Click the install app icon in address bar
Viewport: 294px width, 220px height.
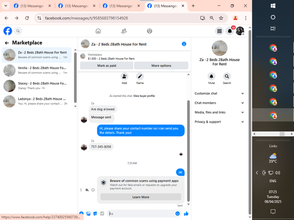[x=202, y=18]
